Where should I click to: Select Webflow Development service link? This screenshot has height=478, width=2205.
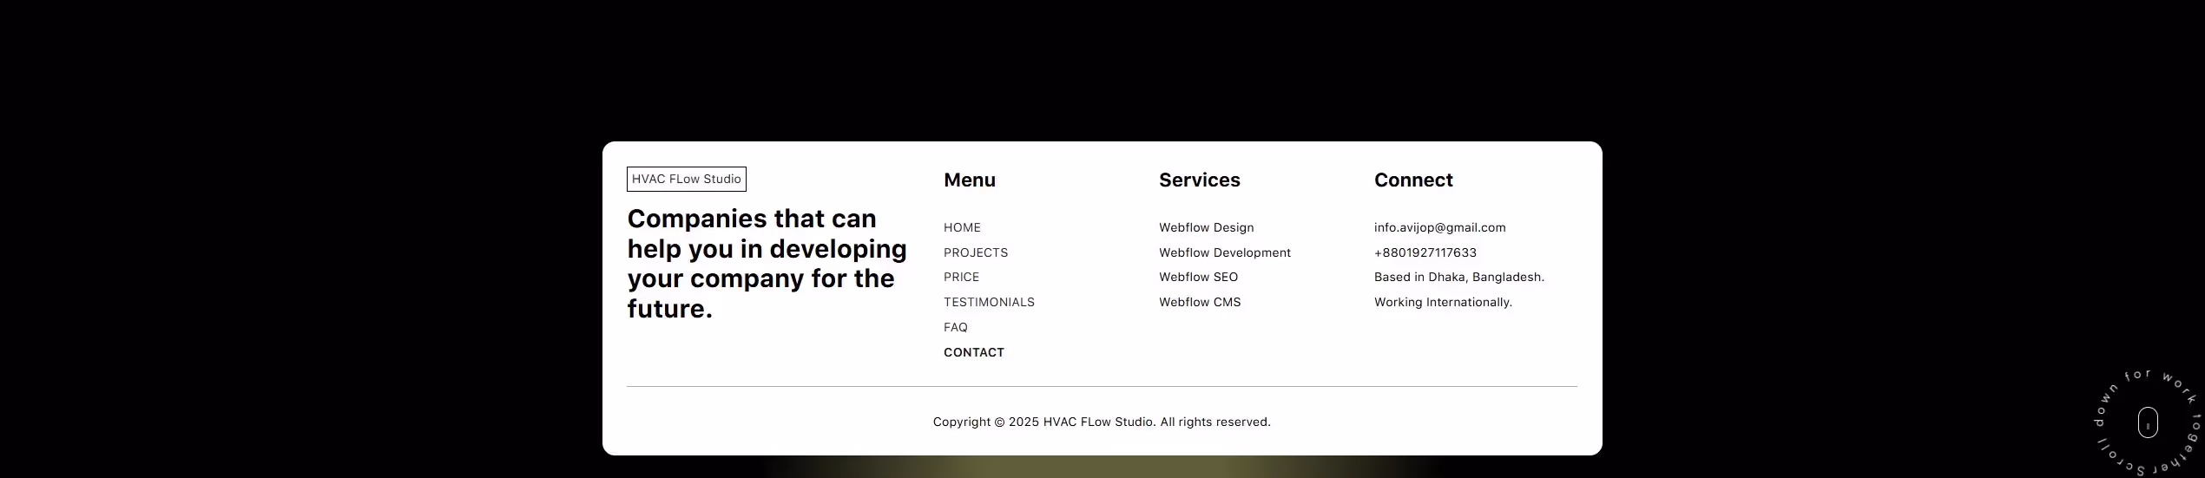point(1224,253)
